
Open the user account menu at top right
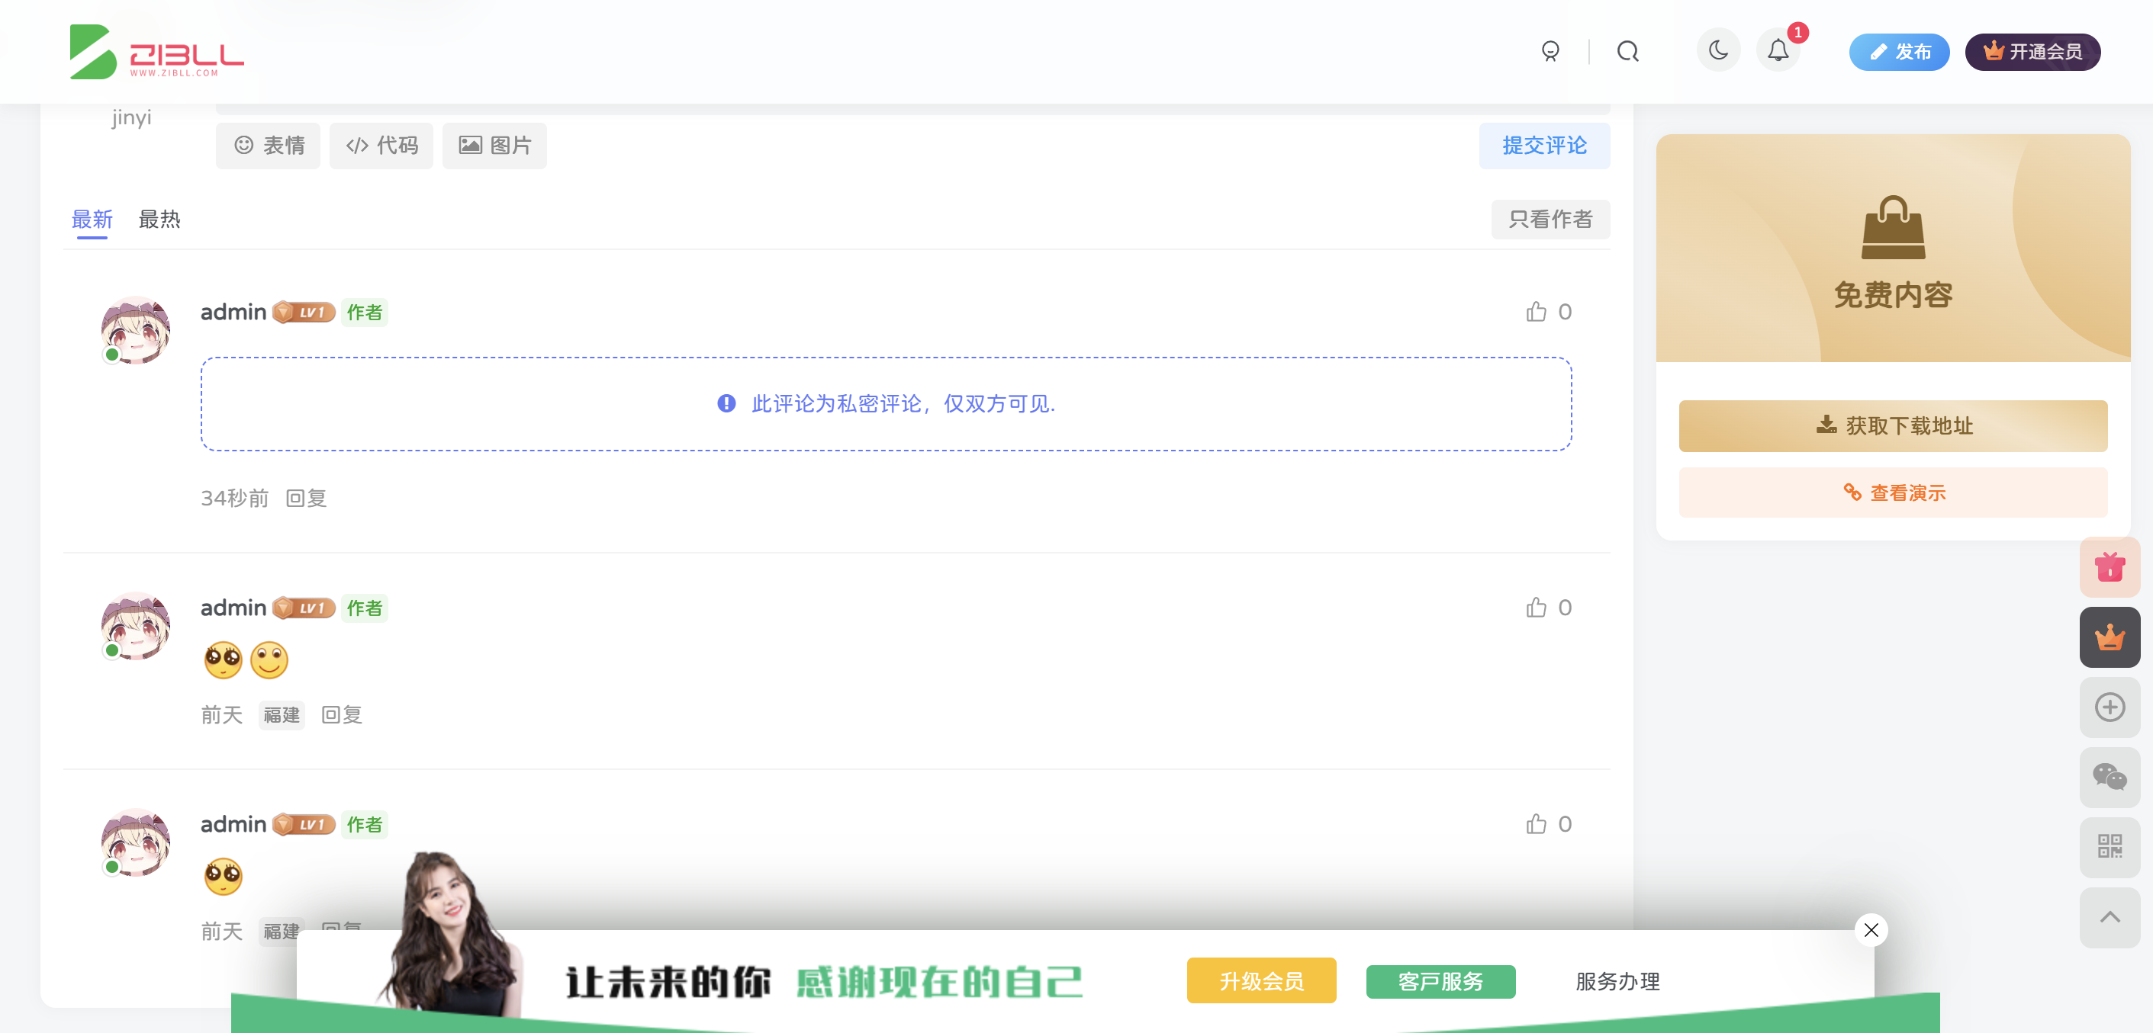[1550, 50]
